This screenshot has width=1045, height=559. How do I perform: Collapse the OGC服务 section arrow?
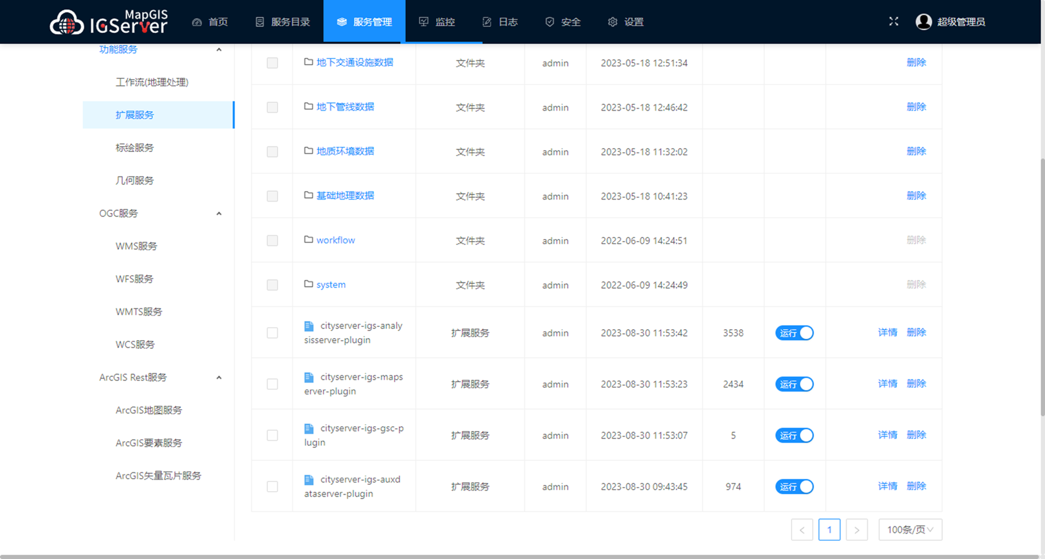coord(219,214)
